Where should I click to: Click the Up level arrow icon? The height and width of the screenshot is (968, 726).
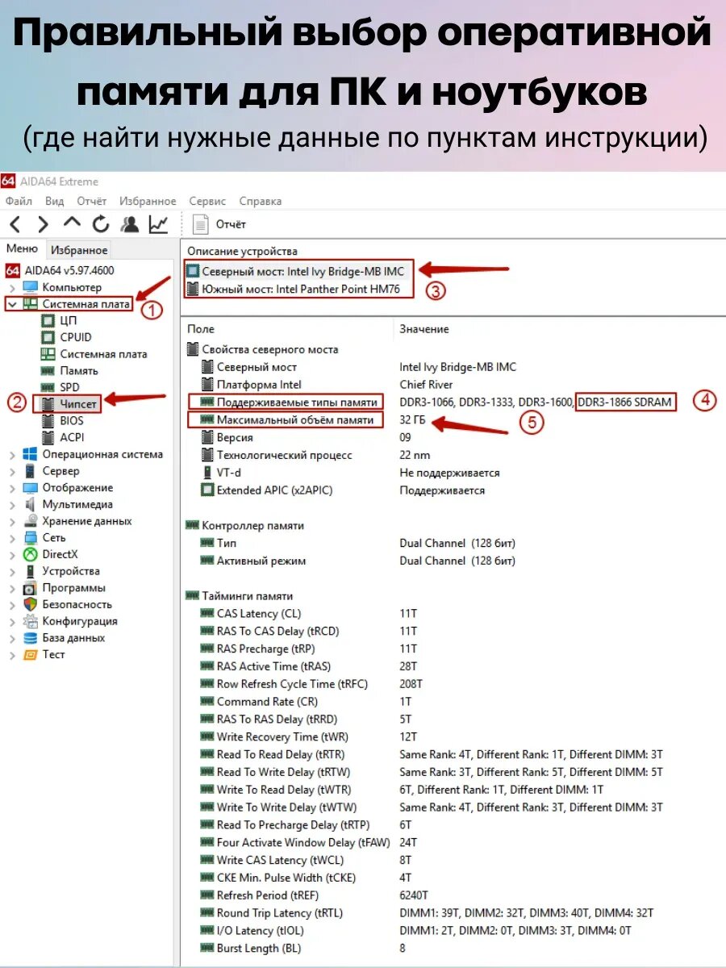[72, 223]
